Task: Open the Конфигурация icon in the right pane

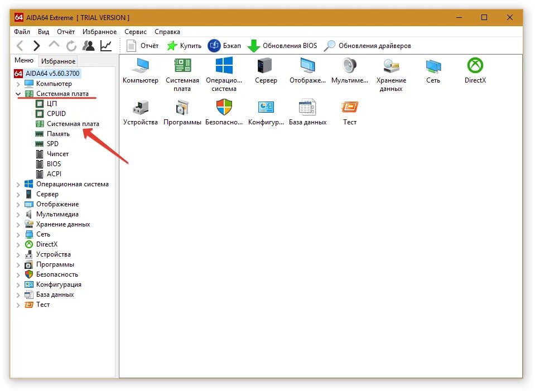Action: click(x=266, y=113)
